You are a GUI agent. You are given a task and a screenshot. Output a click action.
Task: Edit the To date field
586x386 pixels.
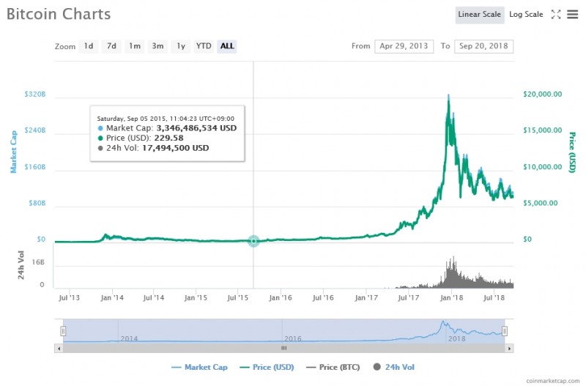483,46
